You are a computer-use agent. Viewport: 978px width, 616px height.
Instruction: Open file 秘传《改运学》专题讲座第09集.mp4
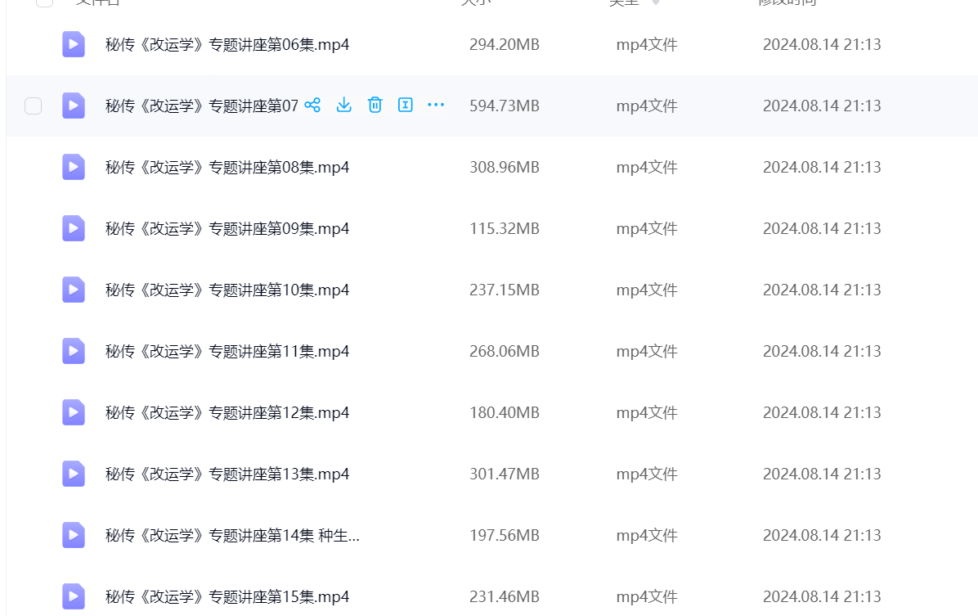click(x=227, y=228)
